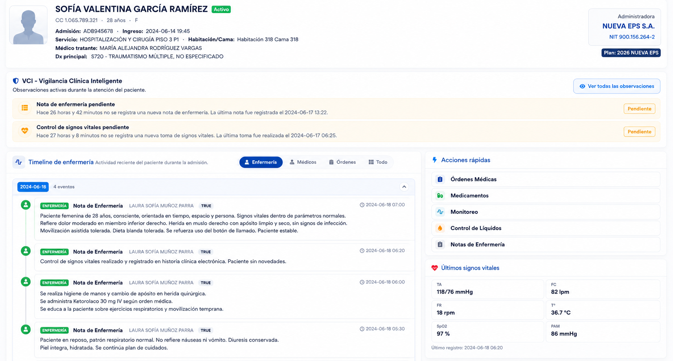Click the Medicamentos pills icon
Image resolution: width=673 pixels, height=361 pixels.
440,196
